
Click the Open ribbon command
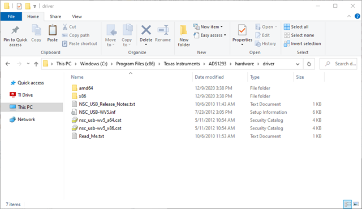coord(266,26)
